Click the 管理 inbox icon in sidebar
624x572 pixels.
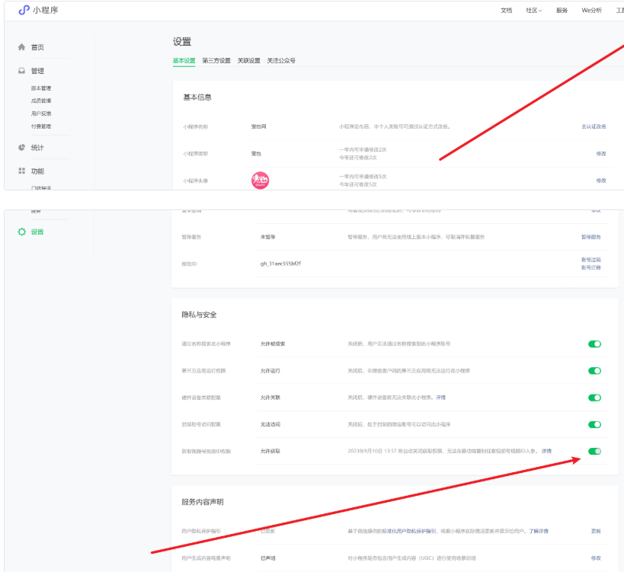21,70
